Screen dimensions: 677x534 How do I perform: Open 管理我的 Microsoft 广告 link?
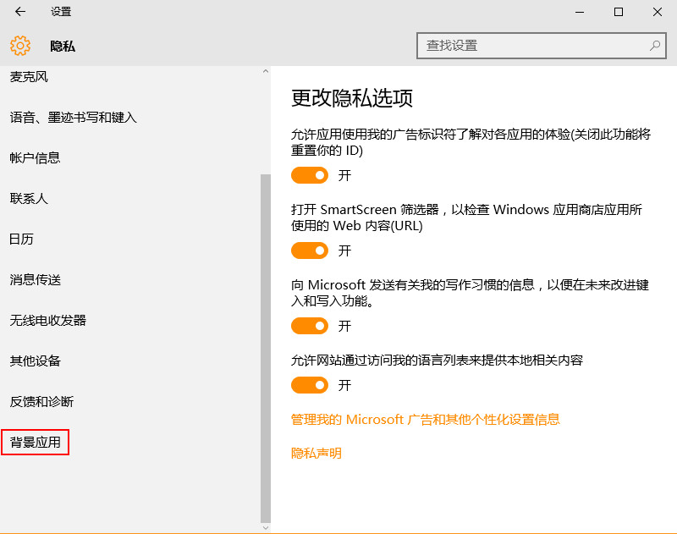pyautogui.click(x=426, y=419)
